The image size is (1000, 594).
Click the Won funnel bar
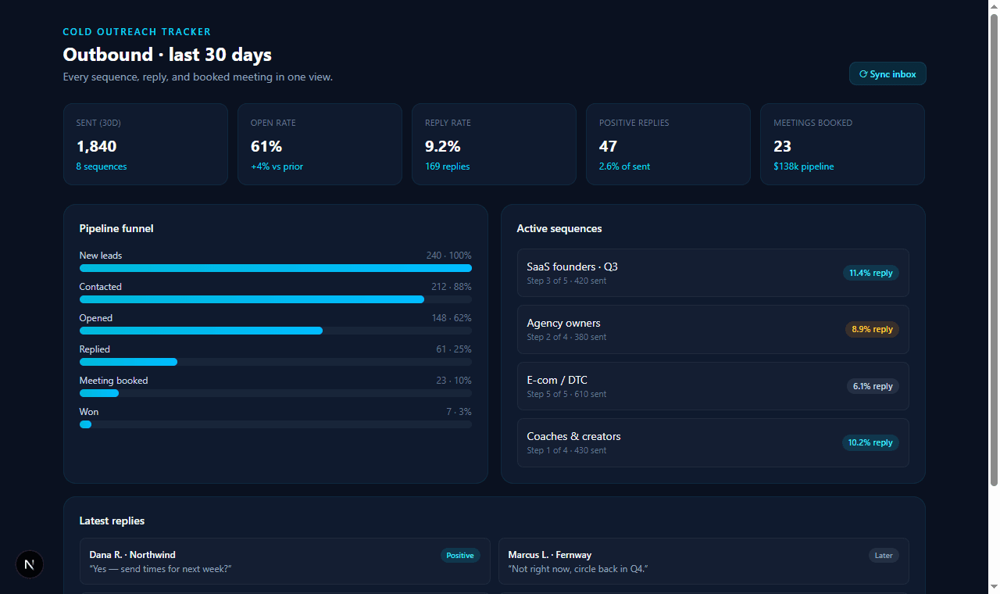[276, 424]
